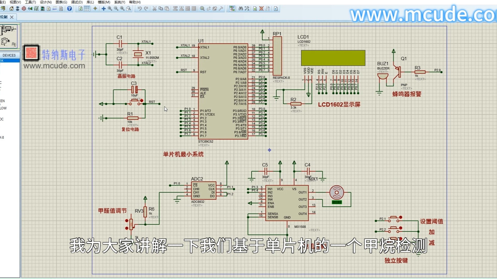
Task: Remove the current sheet icon
Action: click(x=261, y=9)
